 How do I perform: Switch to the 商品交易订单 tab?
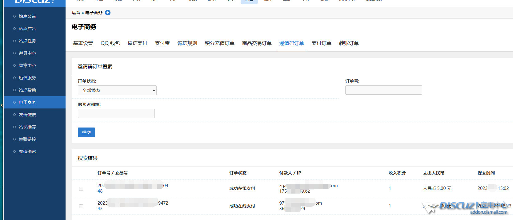[257, 43]
